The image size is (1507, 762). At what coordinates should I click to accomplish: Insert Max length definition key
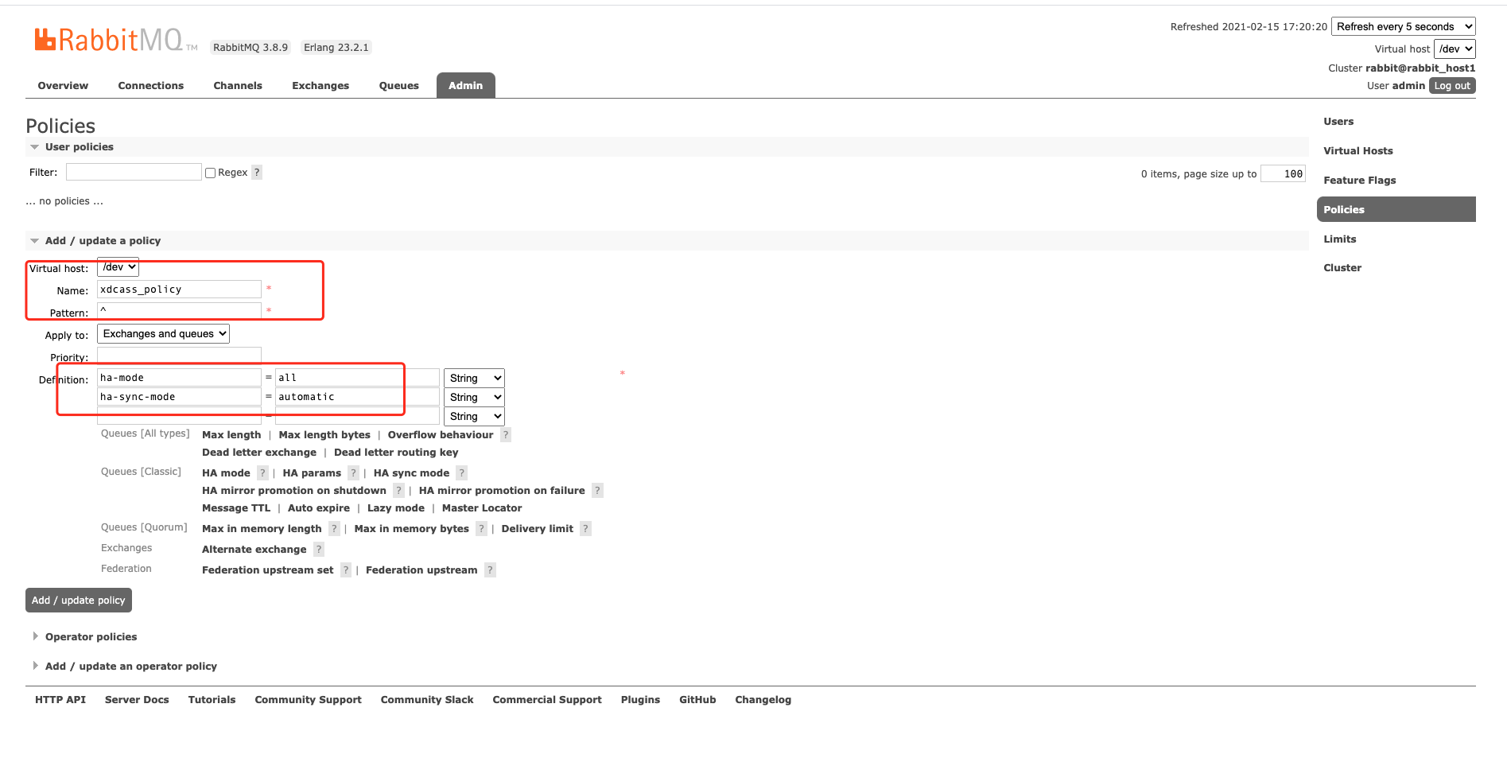click(x=231, y=435)
